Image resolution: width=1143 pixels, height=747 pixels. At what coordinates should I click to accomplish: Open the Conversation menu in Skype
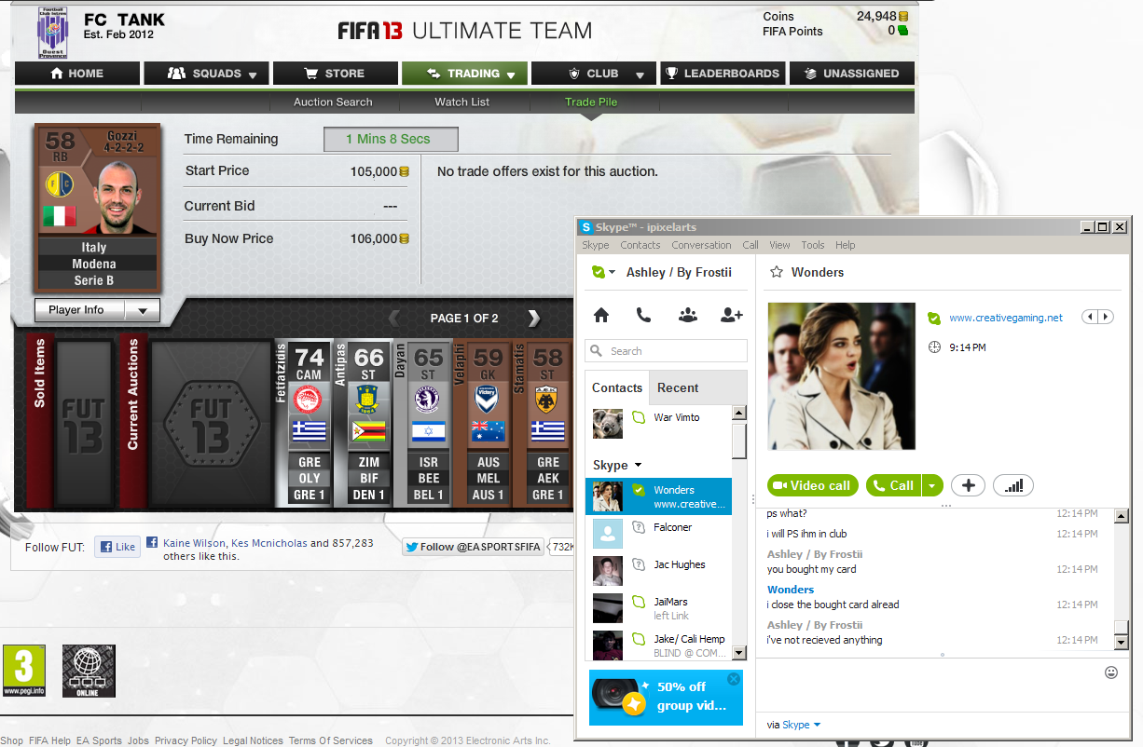(x=701, y=245)
